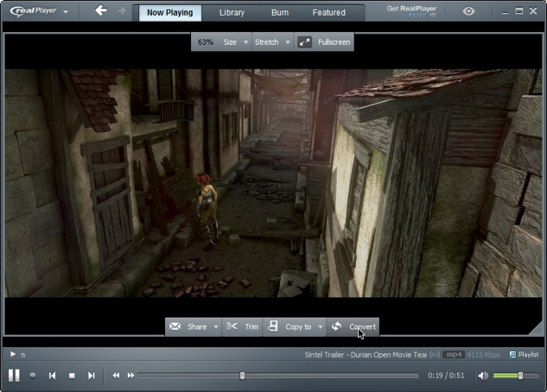Click the Stretch option

tap(267, 42)
